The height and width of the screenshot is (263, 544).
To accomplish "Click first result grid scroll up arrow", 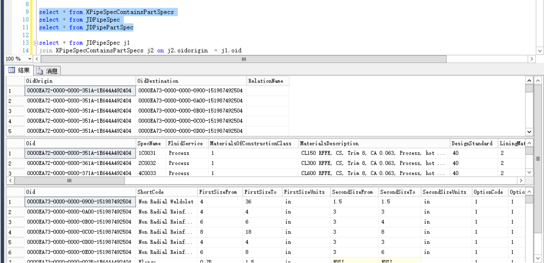I will pyautogui.click(x=529, y=80).
